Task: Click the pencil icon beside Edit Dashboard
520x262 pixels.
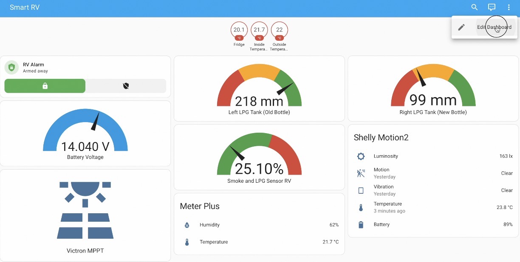Action: (x=461, y=27)
